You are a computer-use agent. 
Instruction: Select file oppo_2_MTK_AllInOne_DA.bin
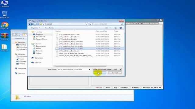pyautogui.click(x=71, y=53)
